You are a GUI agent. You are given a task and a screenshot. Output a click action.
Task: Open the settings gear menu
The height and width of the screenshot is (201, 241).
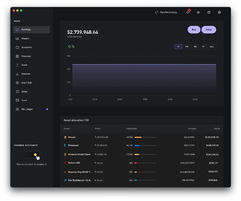pyautogui.click(x=219, y=12)
